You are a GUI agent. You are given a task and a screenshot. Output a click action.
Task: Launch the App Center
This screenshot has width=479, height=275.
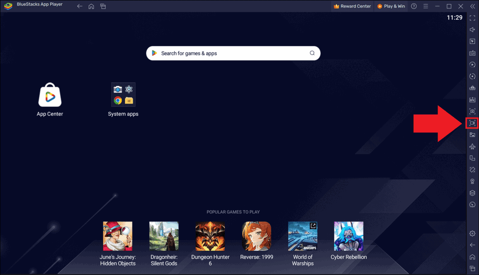click(50, 95)
